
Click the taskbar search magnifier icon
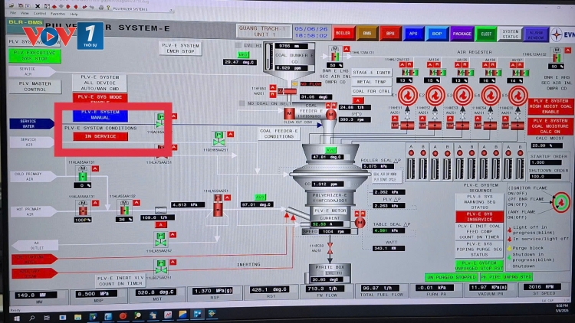click(32, 318)
